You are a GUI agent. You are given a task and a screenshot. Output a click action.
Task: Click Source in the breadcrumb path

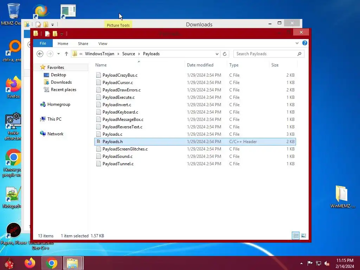(x=129, y=54)
